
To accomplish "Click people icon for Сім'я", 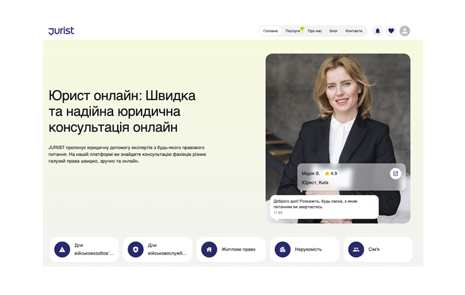I will (x=356, y=250).
